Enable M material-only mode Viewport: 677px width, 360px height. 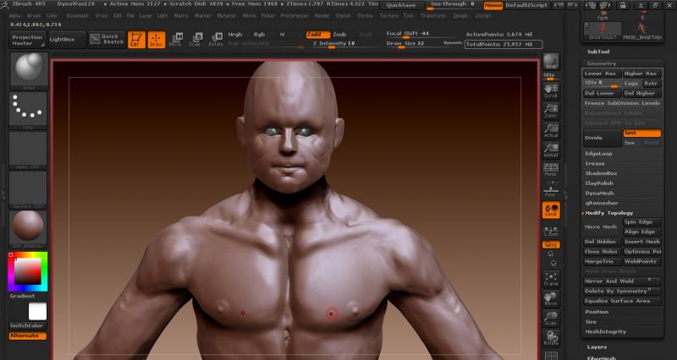click(x=283, y=35)
